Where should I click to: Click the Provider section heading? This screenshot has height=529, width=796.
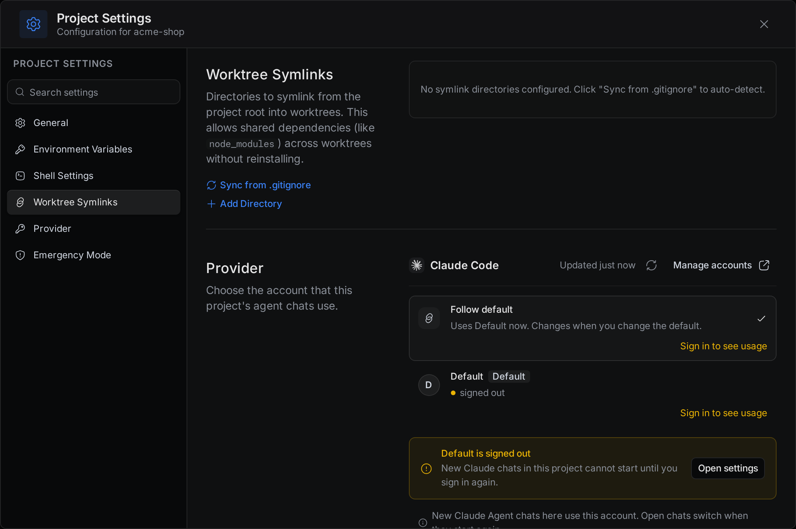pyautogui.click(x=235, y=268)
